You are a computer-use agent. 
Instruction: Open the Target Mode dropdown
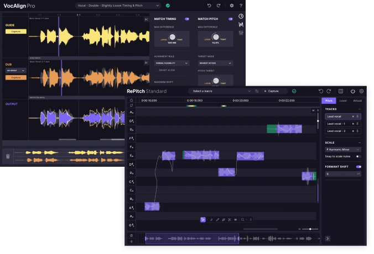[x=215, y=63]
